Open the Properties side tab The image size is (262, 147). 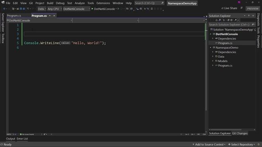[x=258, y=41]
